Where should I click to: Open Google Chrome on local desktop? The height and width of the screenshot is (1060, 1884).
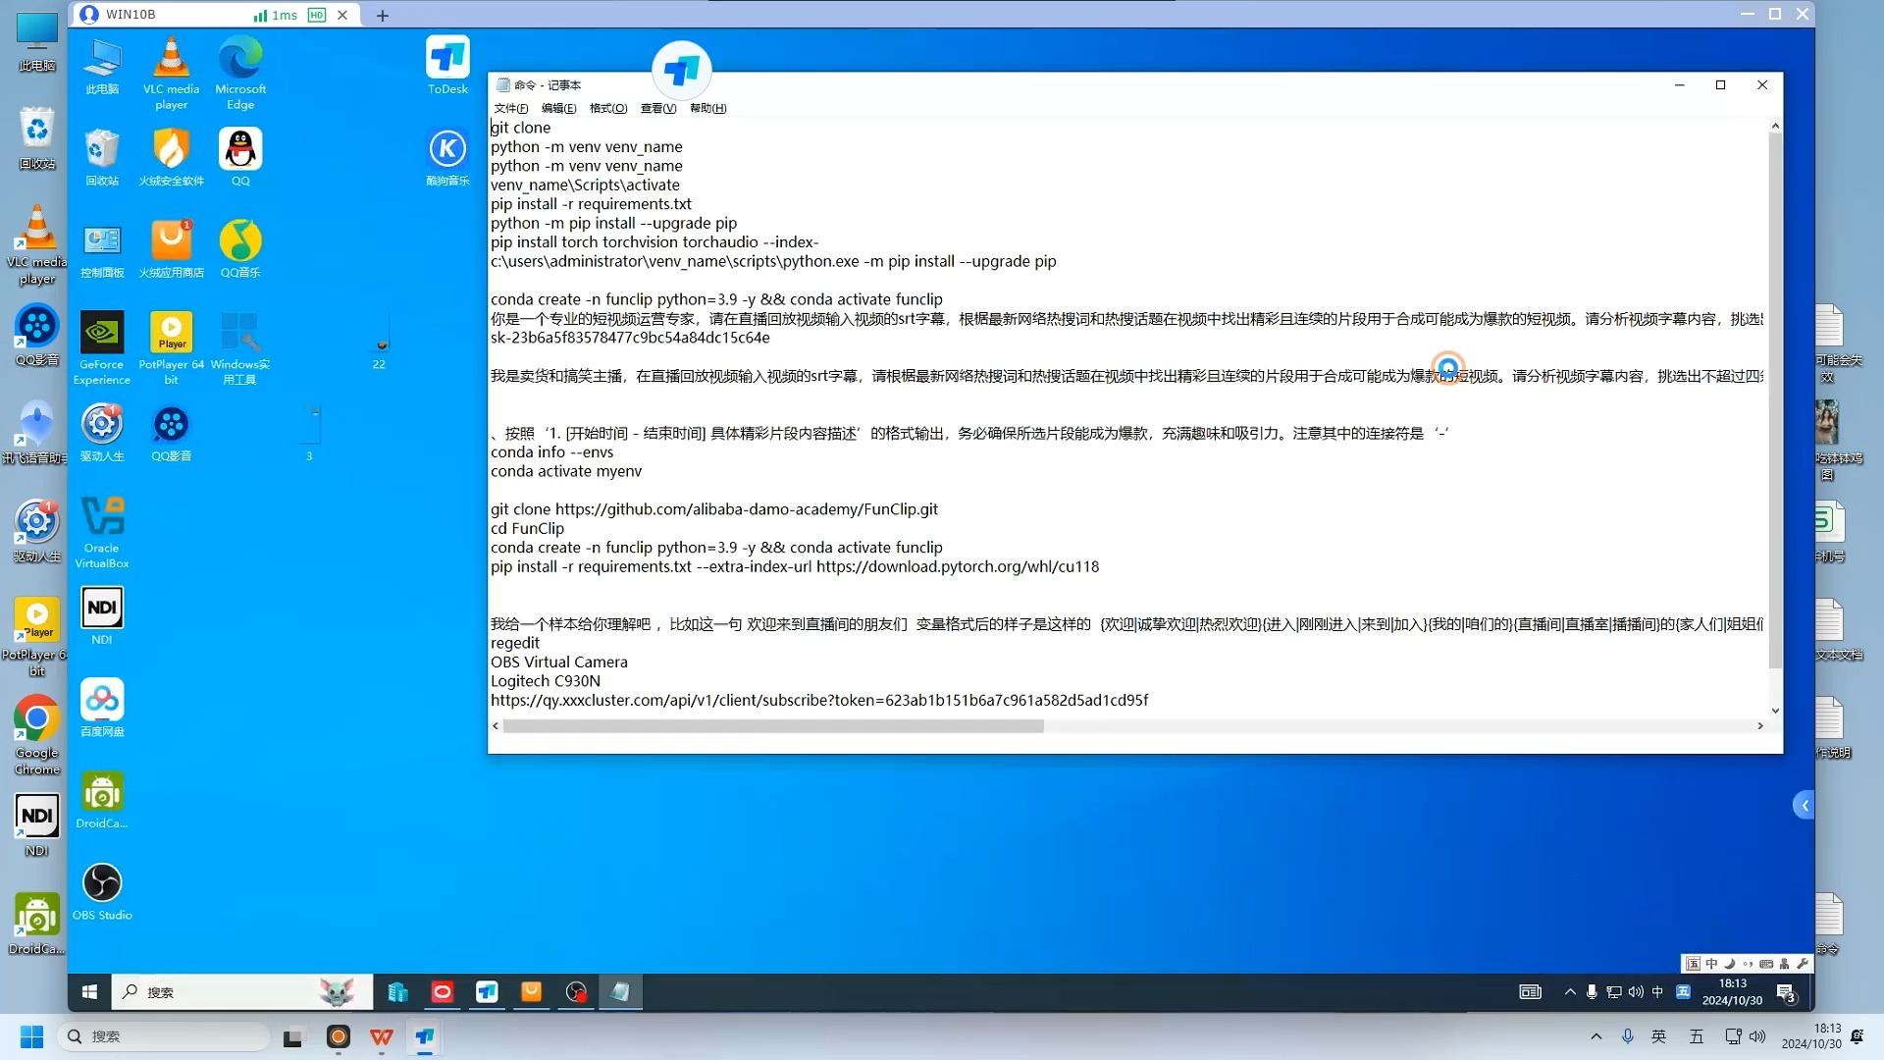[36, 735]
